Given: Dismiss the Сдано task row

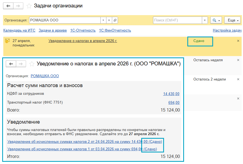Looking at the screenshot, I should [238, 41].
